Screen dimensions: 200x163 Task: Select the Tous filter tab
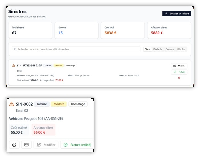click(148, 49)
